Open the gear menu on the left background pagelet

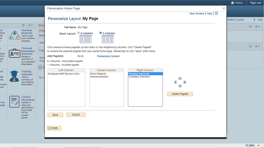pos(31,25)
